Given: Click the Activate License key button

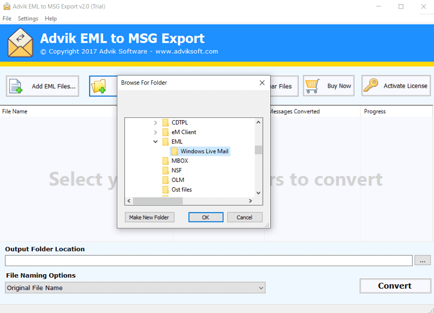Looking at the screenshot, I should pyautogui.click(x=396, y=86).
